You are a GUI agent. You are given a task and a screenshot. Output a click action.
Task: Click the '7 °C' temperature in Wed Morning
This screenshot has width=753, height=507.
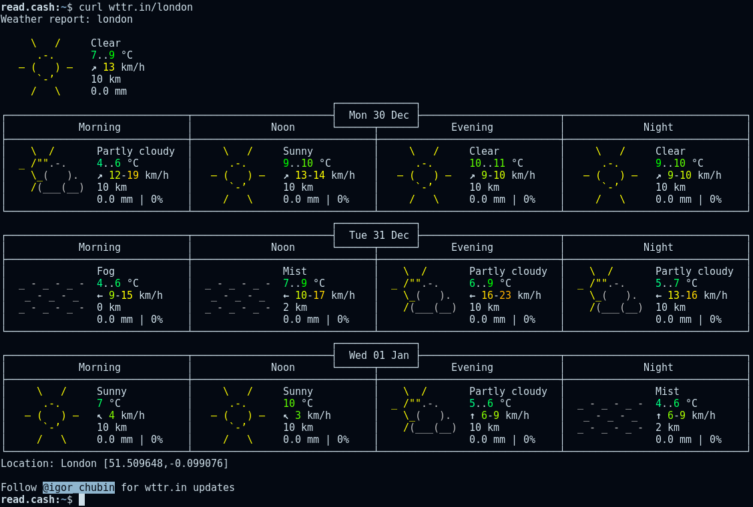[109, 404]
